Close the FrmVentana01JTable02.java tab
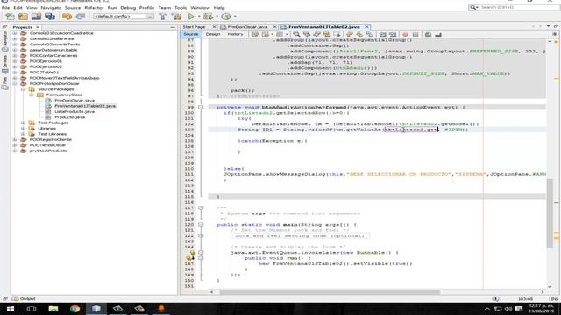This screenshot has height=315, width=561. [x=366, y=27]
